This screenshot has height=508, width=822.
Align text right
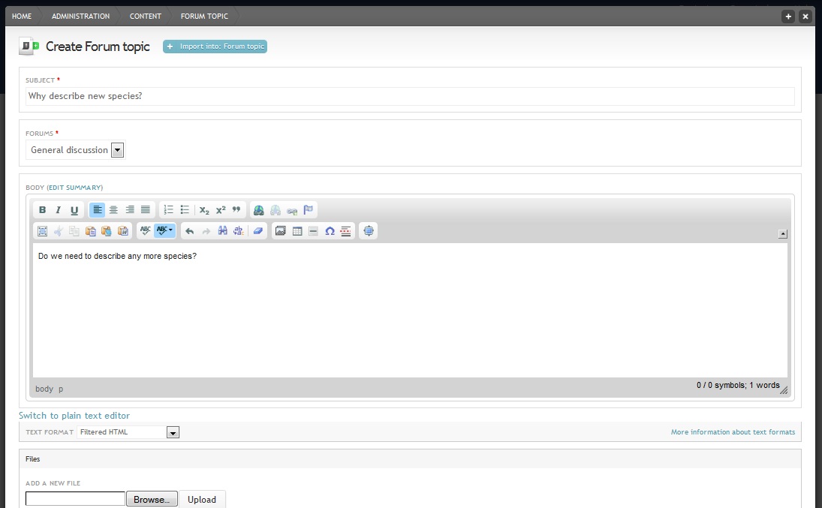(129, 209)
